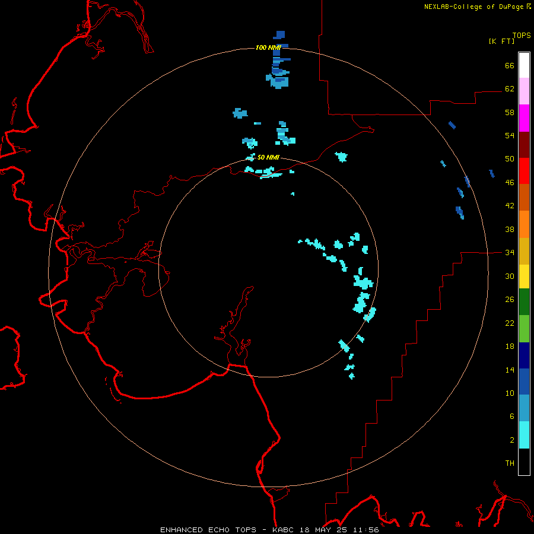Click the 50 NMI range ring label
This screenshot has width=534, height=534.
pos(268,157)
